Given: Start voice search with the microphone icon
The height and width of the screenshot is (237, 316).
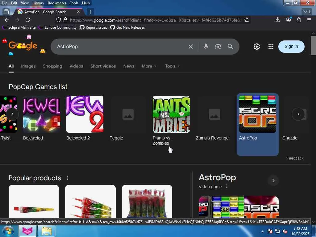Looking at the screenshot, I should point(206,47).
